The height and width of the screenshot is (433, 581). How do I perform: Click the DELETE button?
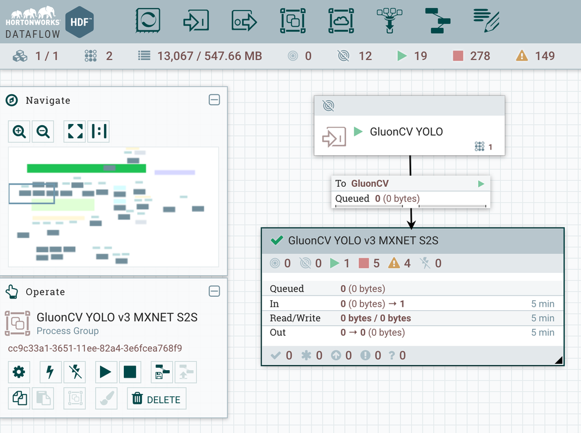156,399
